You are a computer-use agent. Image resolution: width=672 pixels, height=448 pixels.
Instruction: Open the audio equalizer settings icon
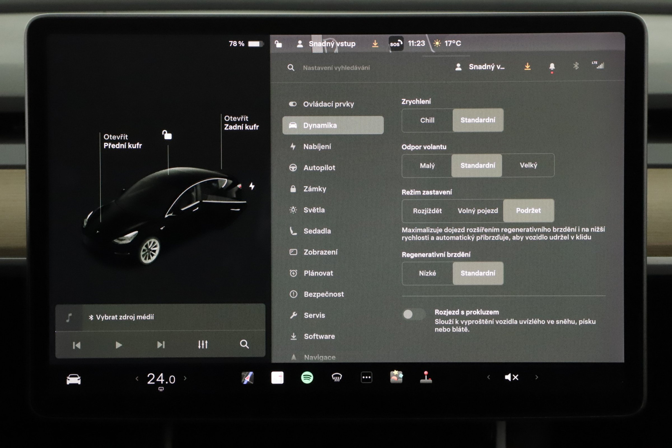203,345
